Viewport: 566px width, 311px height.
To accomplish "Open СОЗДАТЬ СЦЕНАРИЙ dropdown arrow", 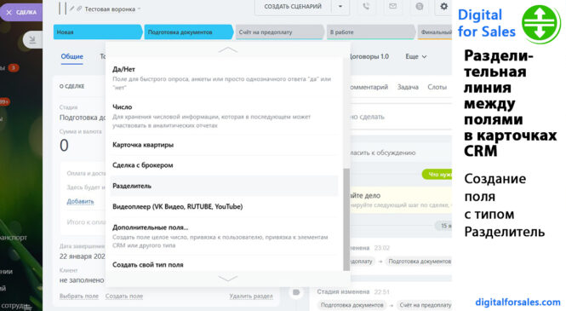I will tap(340, 7).
